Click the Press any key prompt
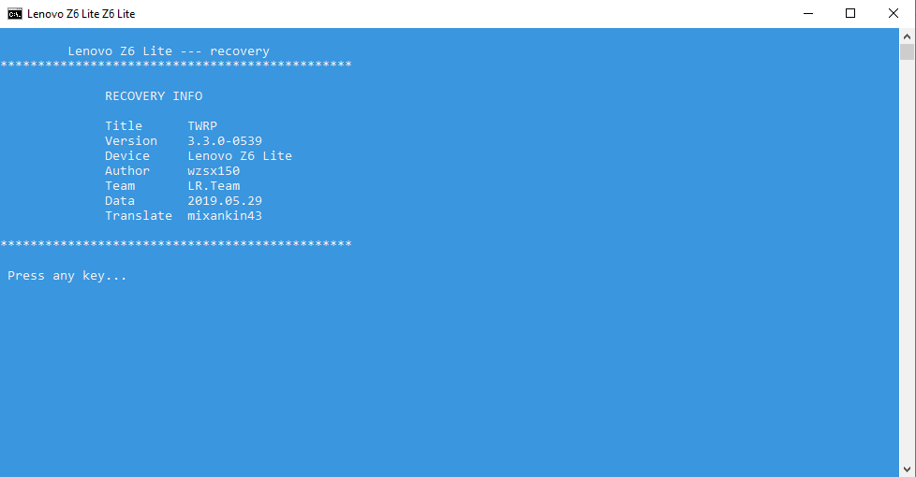 pyautogui.click(x=67, y=276)
